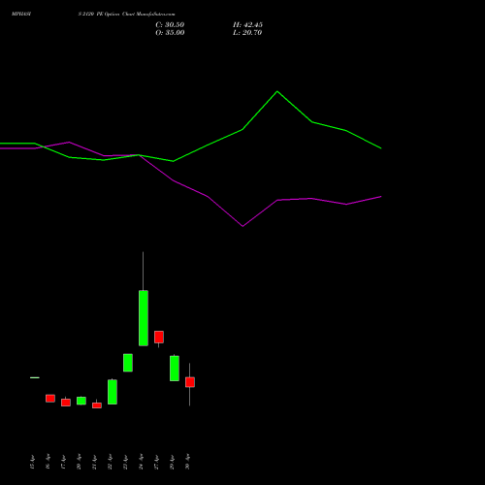
Task: Click the flat green dash candle above the 15 Apr label
Action: tap(35, 377)
